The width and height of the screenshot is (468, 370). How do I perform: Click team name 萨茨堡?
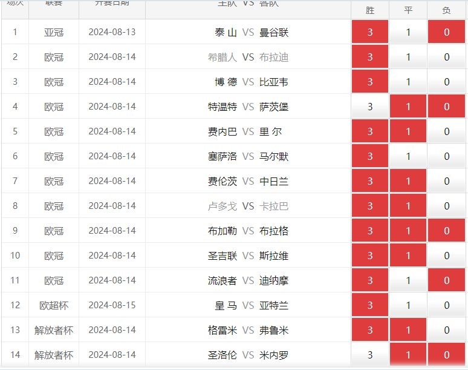[274, 107]
